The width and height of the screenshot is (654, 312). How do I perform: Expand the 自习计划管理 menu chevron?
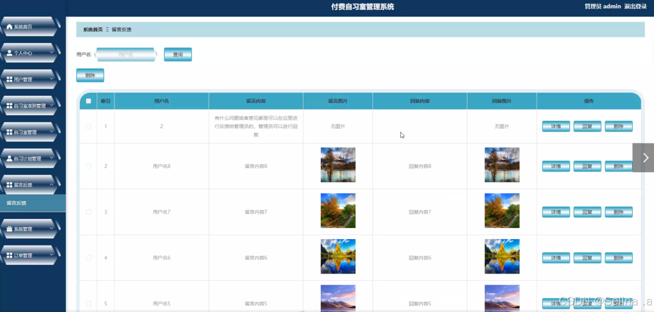[51, 158]
